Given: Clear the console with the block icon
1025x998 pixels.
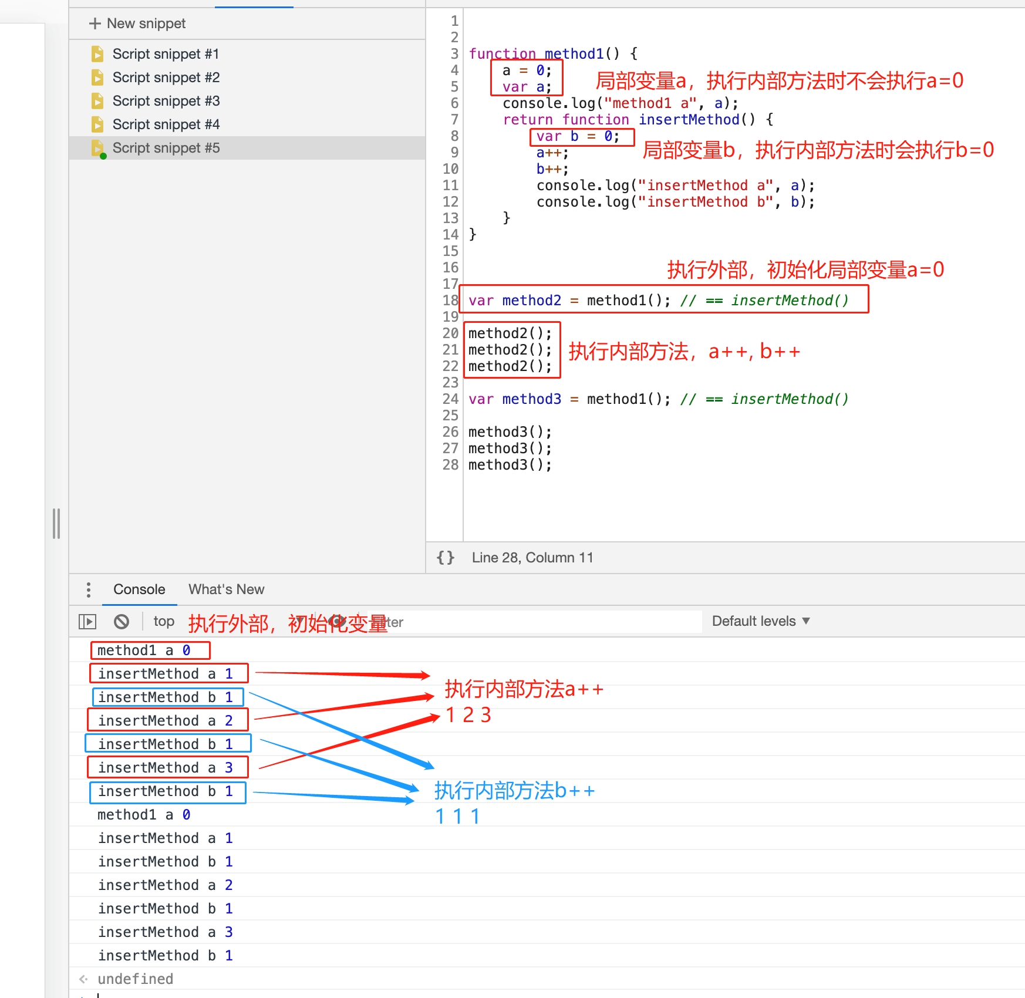Looking at the screenshot, I should [x=122, y=622].
